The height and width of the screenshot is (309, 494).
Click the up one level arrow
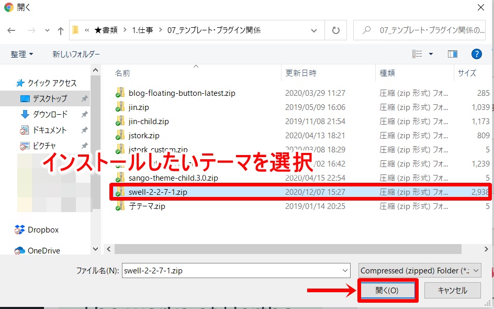coord(60,30)
